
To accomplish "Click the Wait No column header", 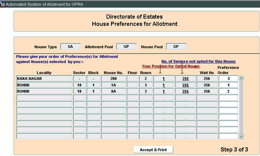I will tap(207, 73).
